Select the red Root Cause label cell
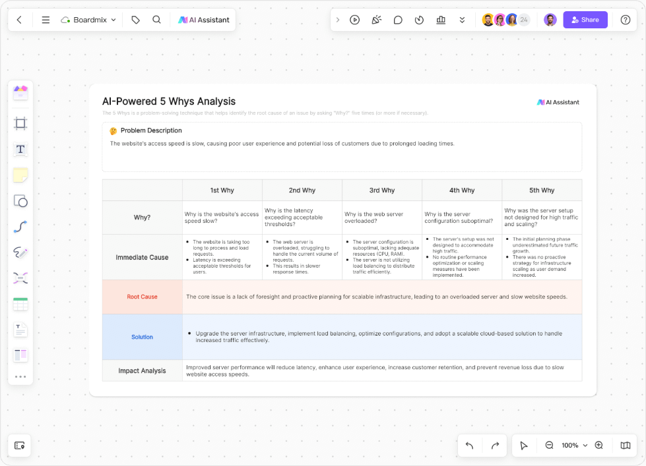 (x=142, y=297)
